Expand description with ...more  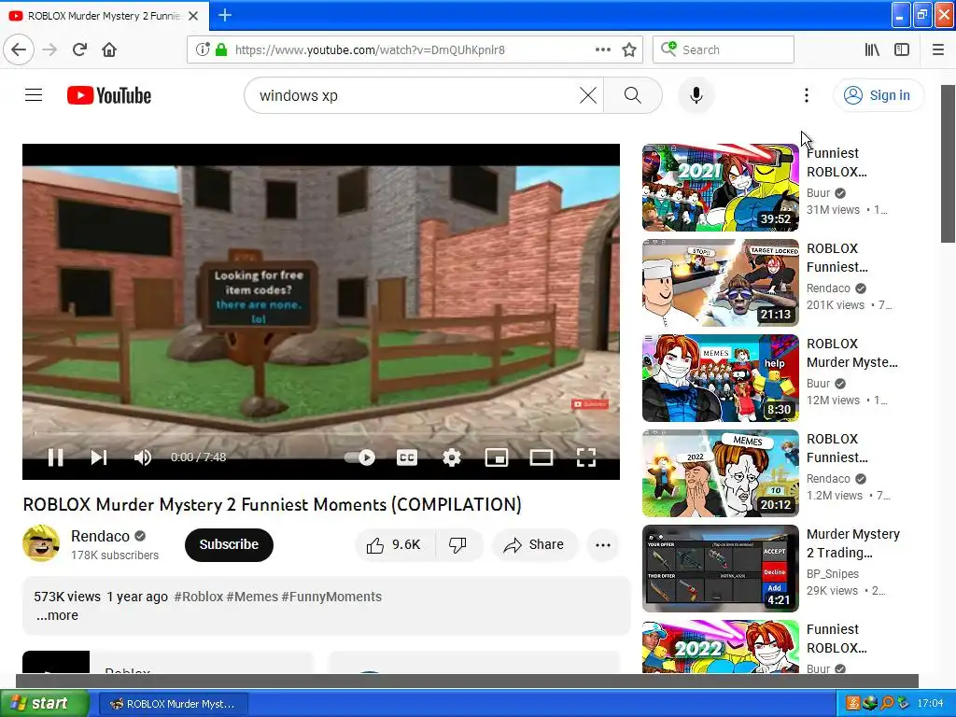coord(57,615)
